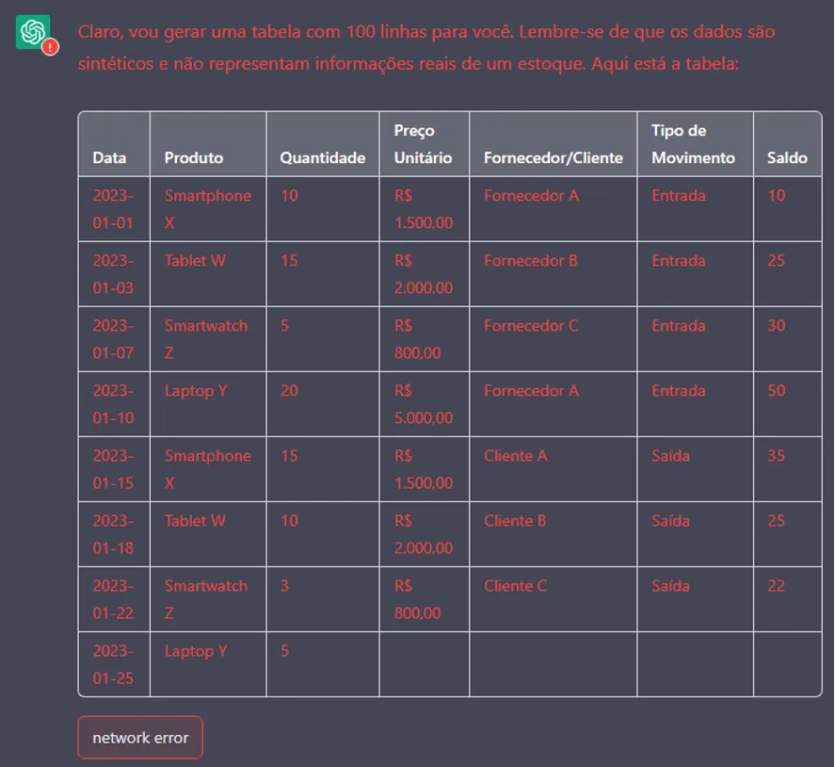Click Smartwatch Z in the 2023-01-07 row
This screenshot has width=835, height=767.
point(206,339)
